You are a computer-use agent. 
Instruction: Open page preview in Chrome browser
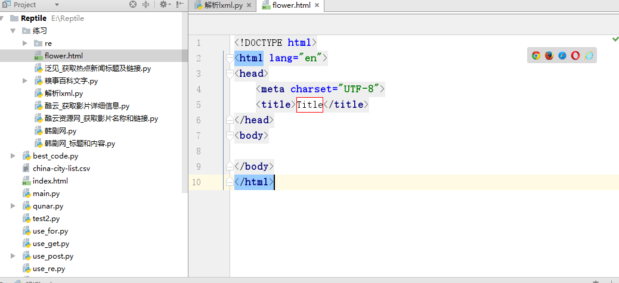(x=536, y=55)
